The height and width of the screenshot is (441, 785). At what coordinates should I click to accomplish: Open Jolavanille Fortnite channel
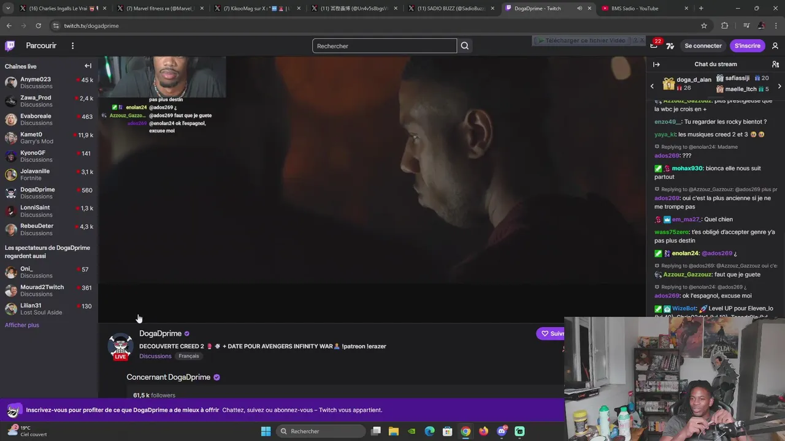coord(49,175)
